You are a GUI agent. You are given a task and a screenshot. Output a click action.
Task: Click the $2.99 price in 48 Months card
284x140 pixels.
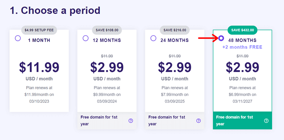(243, 67)
